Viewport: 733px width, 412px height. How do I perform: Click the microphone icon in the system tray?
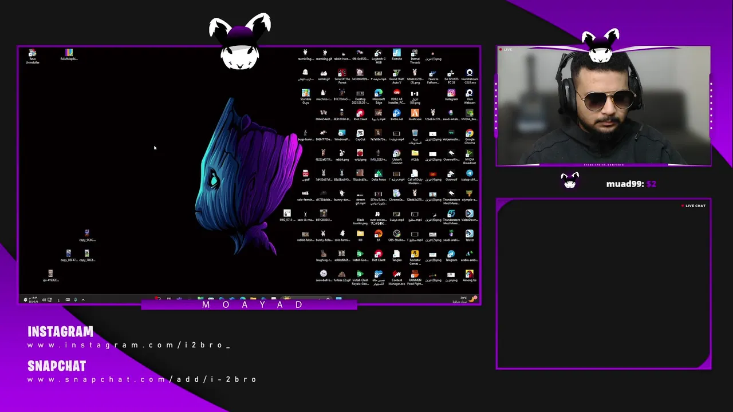pos(75,299)
